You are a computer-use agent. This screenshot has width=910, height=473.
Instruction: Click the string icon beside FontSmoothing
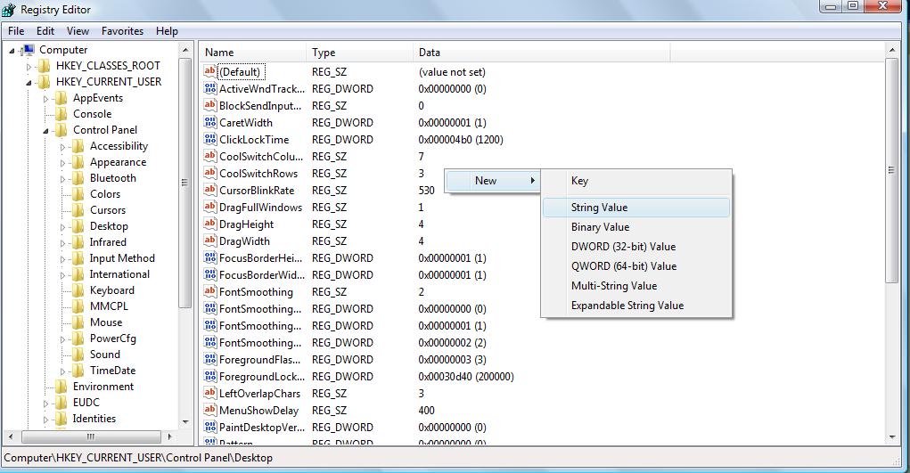(x=210, y=291)
